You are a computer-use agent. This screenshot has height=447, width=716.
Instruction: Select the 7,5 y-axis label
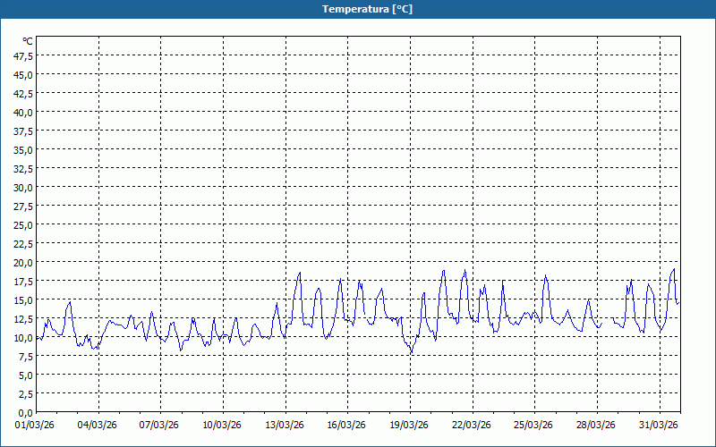point(26,357)
